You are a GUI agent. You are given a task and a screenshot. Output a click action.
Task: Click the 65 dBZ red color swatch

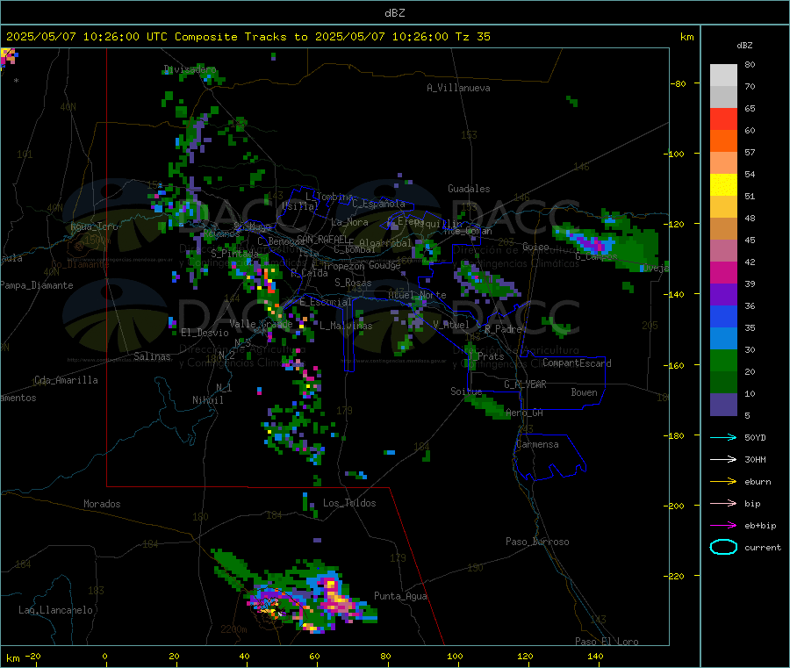point(723,119)
